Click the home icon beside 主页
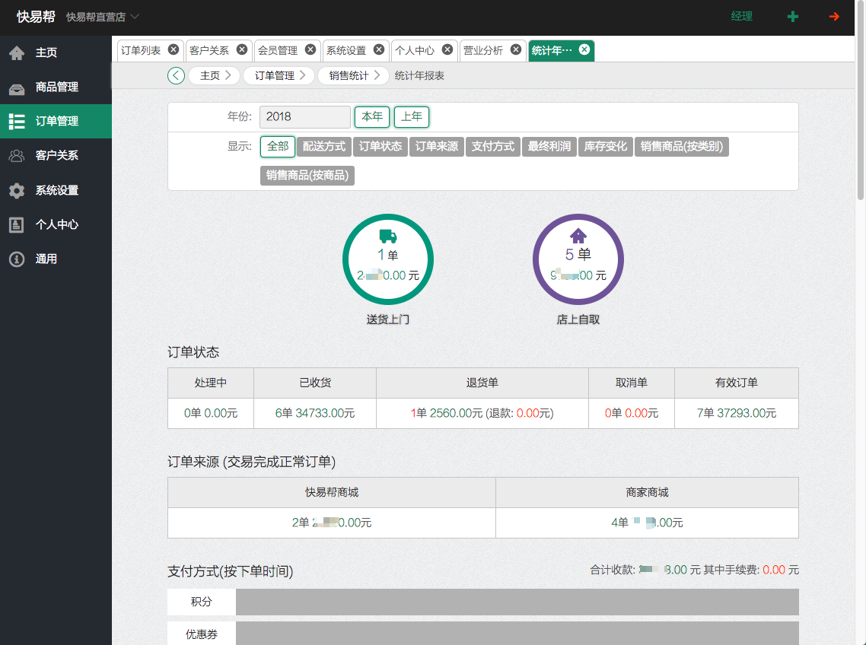866x645 pixels. click(x=17, y=52)
